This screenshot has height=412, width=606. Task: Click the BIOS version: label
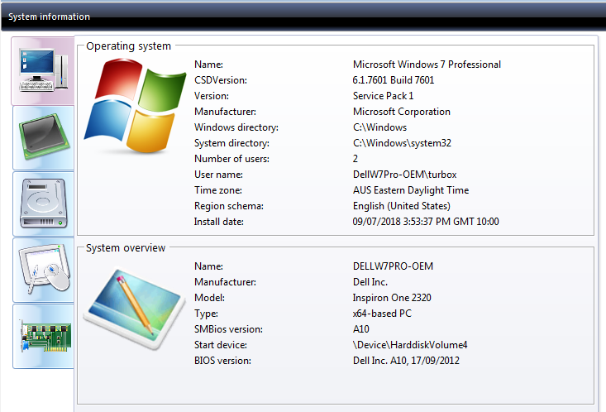(222, 361)
